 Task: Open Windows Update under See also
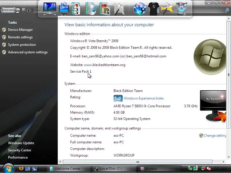point(21,143)
